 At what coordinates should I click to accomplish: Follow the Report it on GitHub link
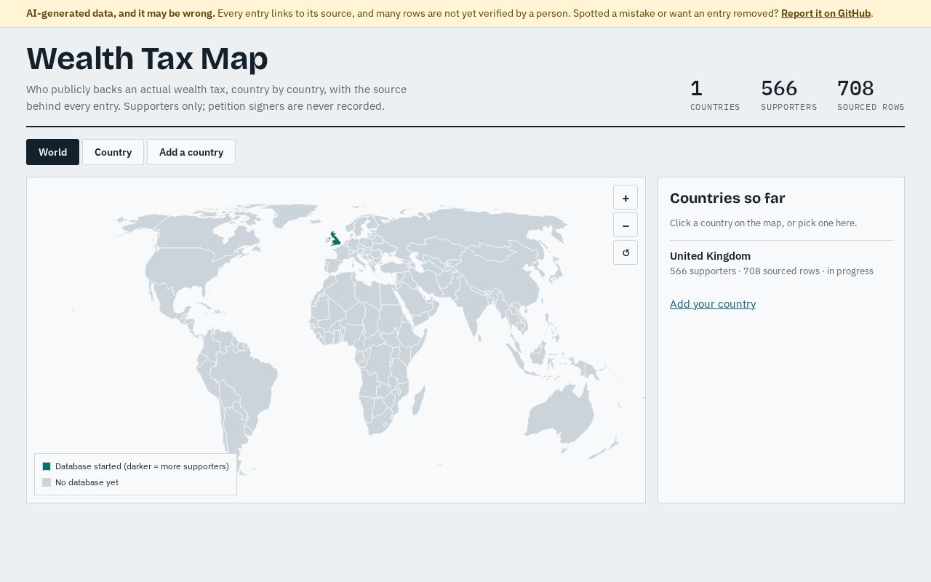tap(826, 13)
